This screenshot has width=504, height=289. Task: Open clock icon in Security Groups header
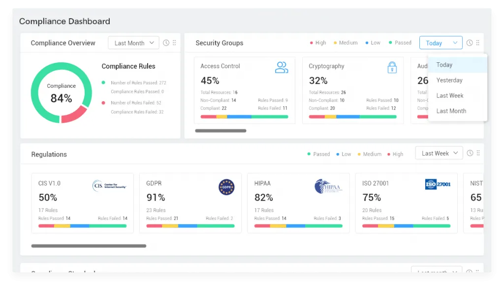pos(470,43)
